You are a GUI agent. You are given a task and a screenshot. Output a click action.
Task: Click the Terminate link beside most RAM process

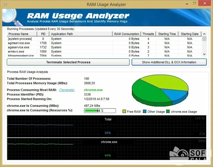point(67,90)
